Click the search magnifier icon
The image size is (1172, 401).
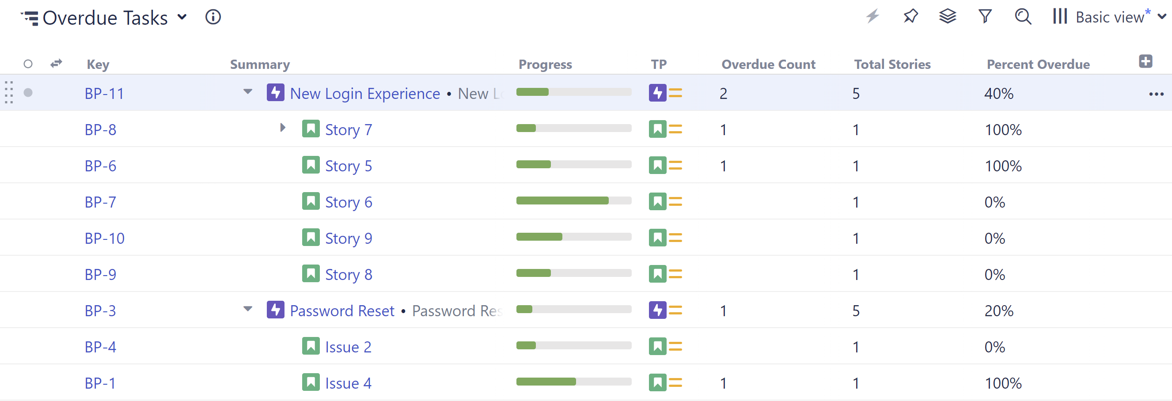1023,17
